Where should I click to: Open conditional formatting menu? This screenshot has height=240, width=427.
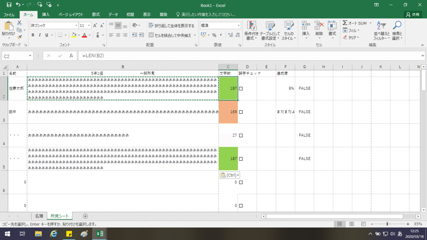pos(252,31)
